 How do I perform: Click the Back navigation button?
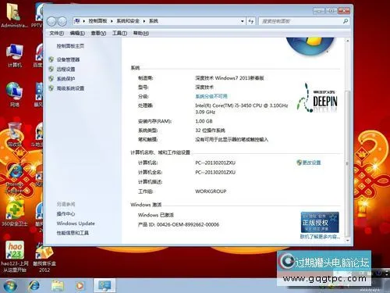point(51,21)
